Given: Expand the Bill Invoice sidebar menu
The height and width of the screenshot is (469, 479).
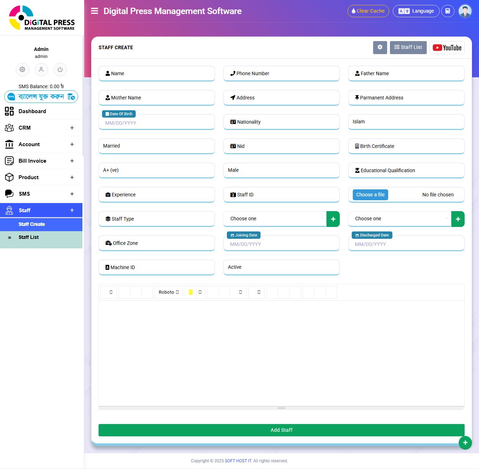Looking at the screenshot, I should 41,161.
